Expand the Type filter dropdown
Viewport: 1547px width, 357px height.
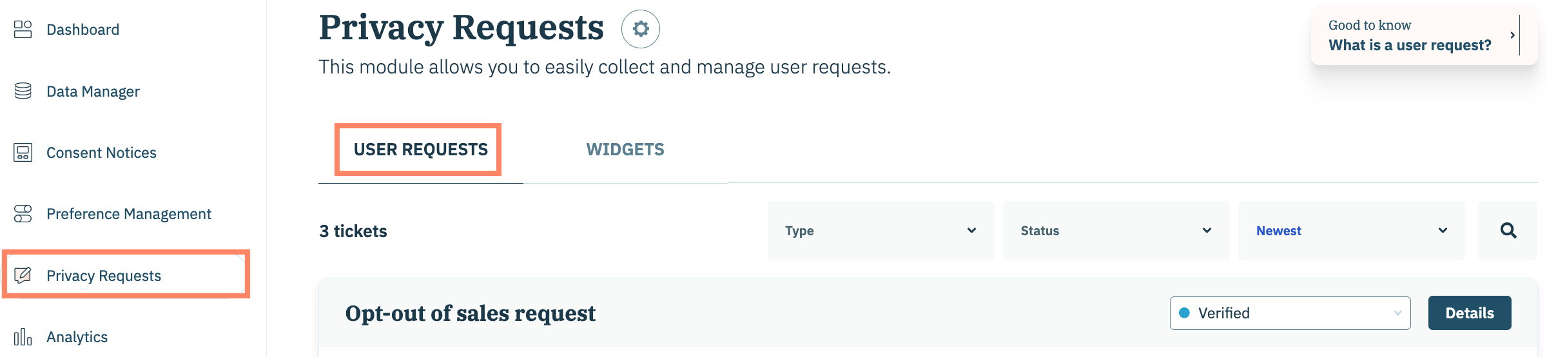coord(881,231)
